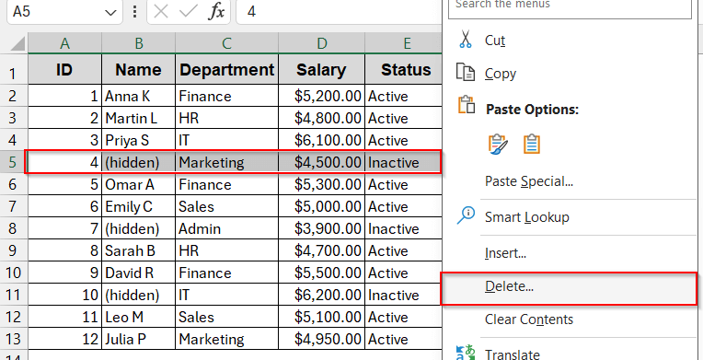The height and width of the screenshot is (360, 703).
Task: Select column B header
Action: [x=139, y=43]
